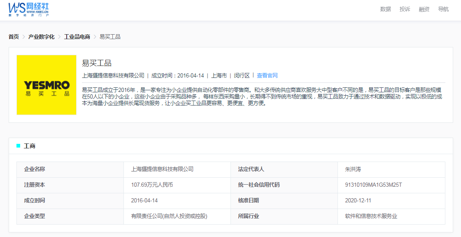Screen dimensions: 461x237
Task: Open the 导航 menu item
Action: tap(443, 9)
